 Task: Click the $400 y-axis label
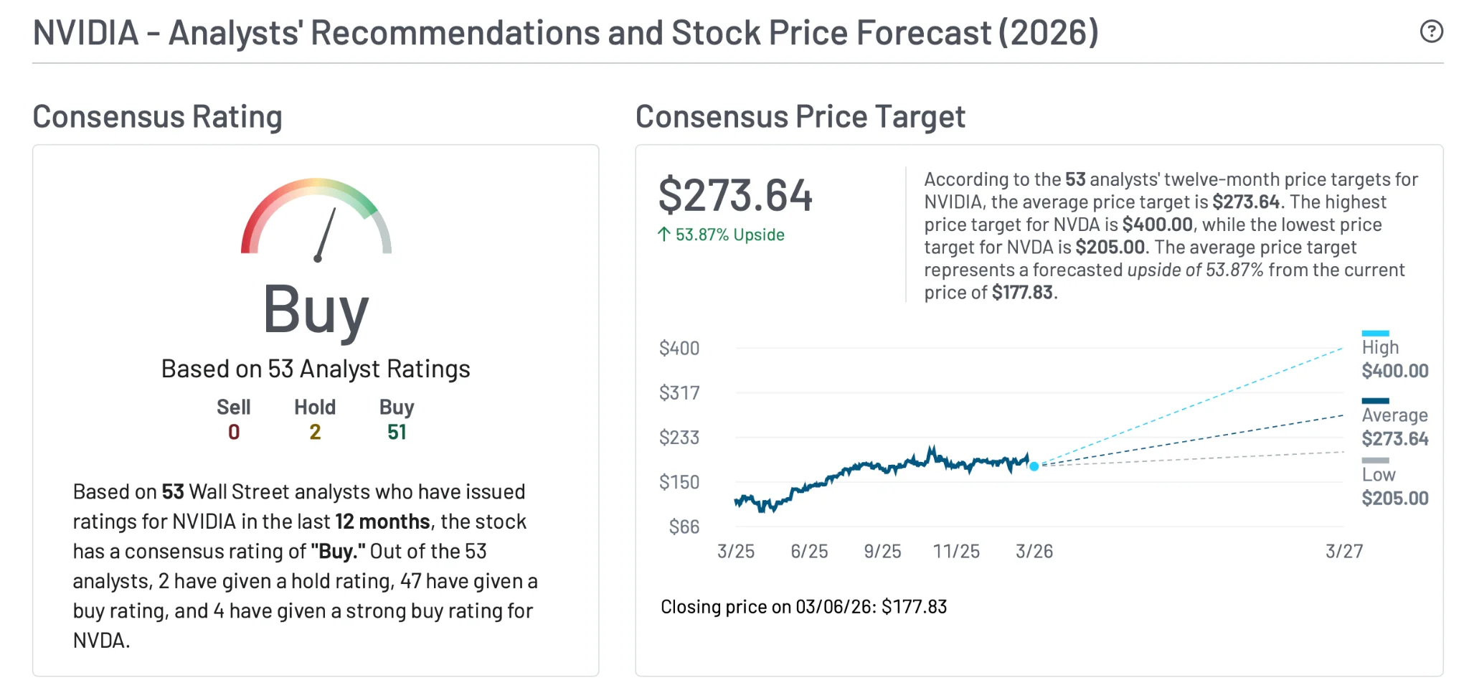[679, 348]
